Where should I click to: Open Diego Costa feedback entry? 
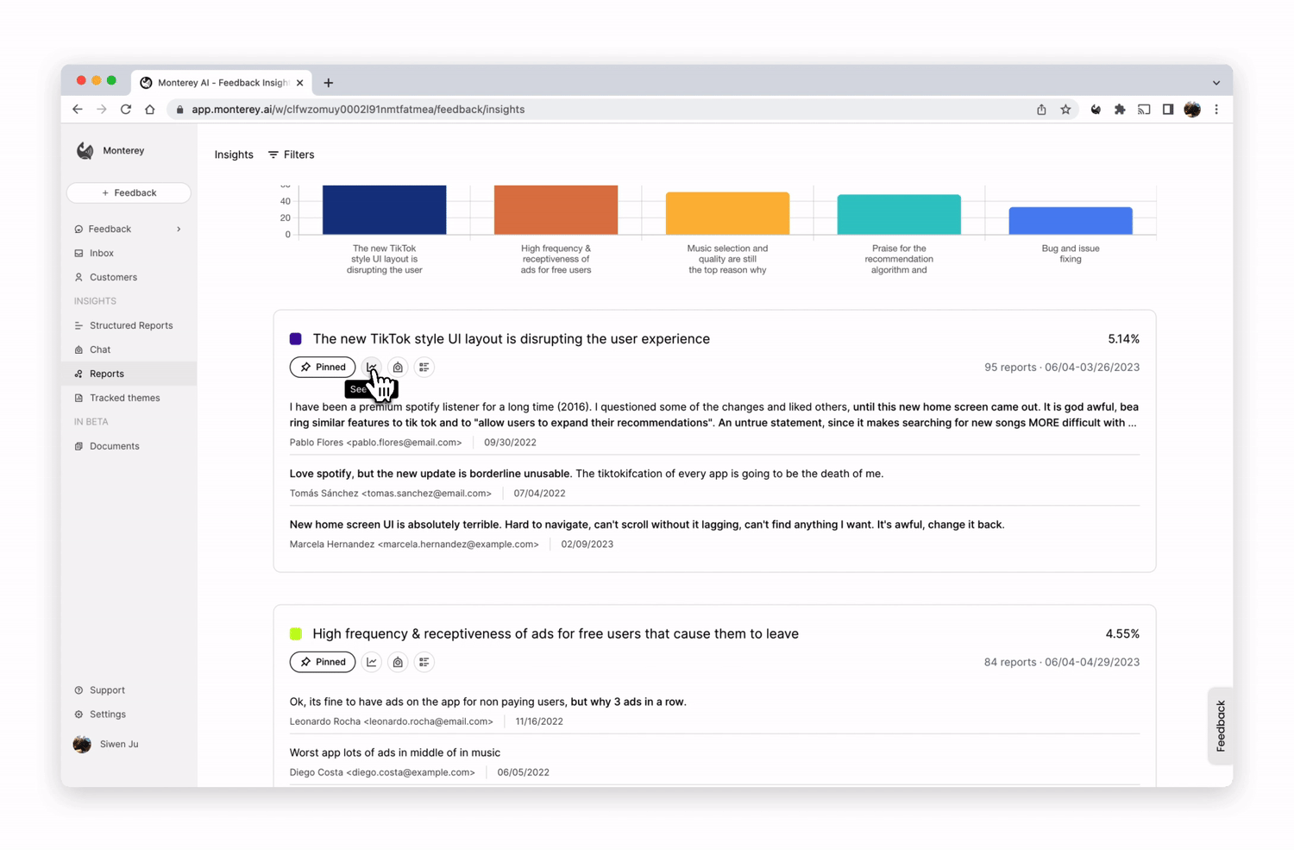714,762
